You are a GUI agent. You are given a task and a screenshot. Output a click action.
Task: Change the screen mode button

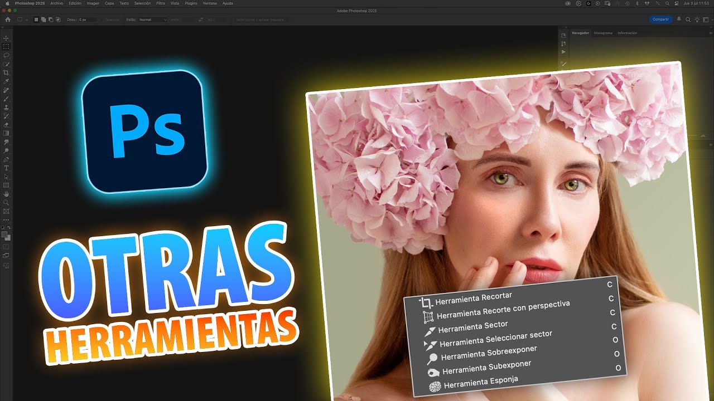click(7, 255)
